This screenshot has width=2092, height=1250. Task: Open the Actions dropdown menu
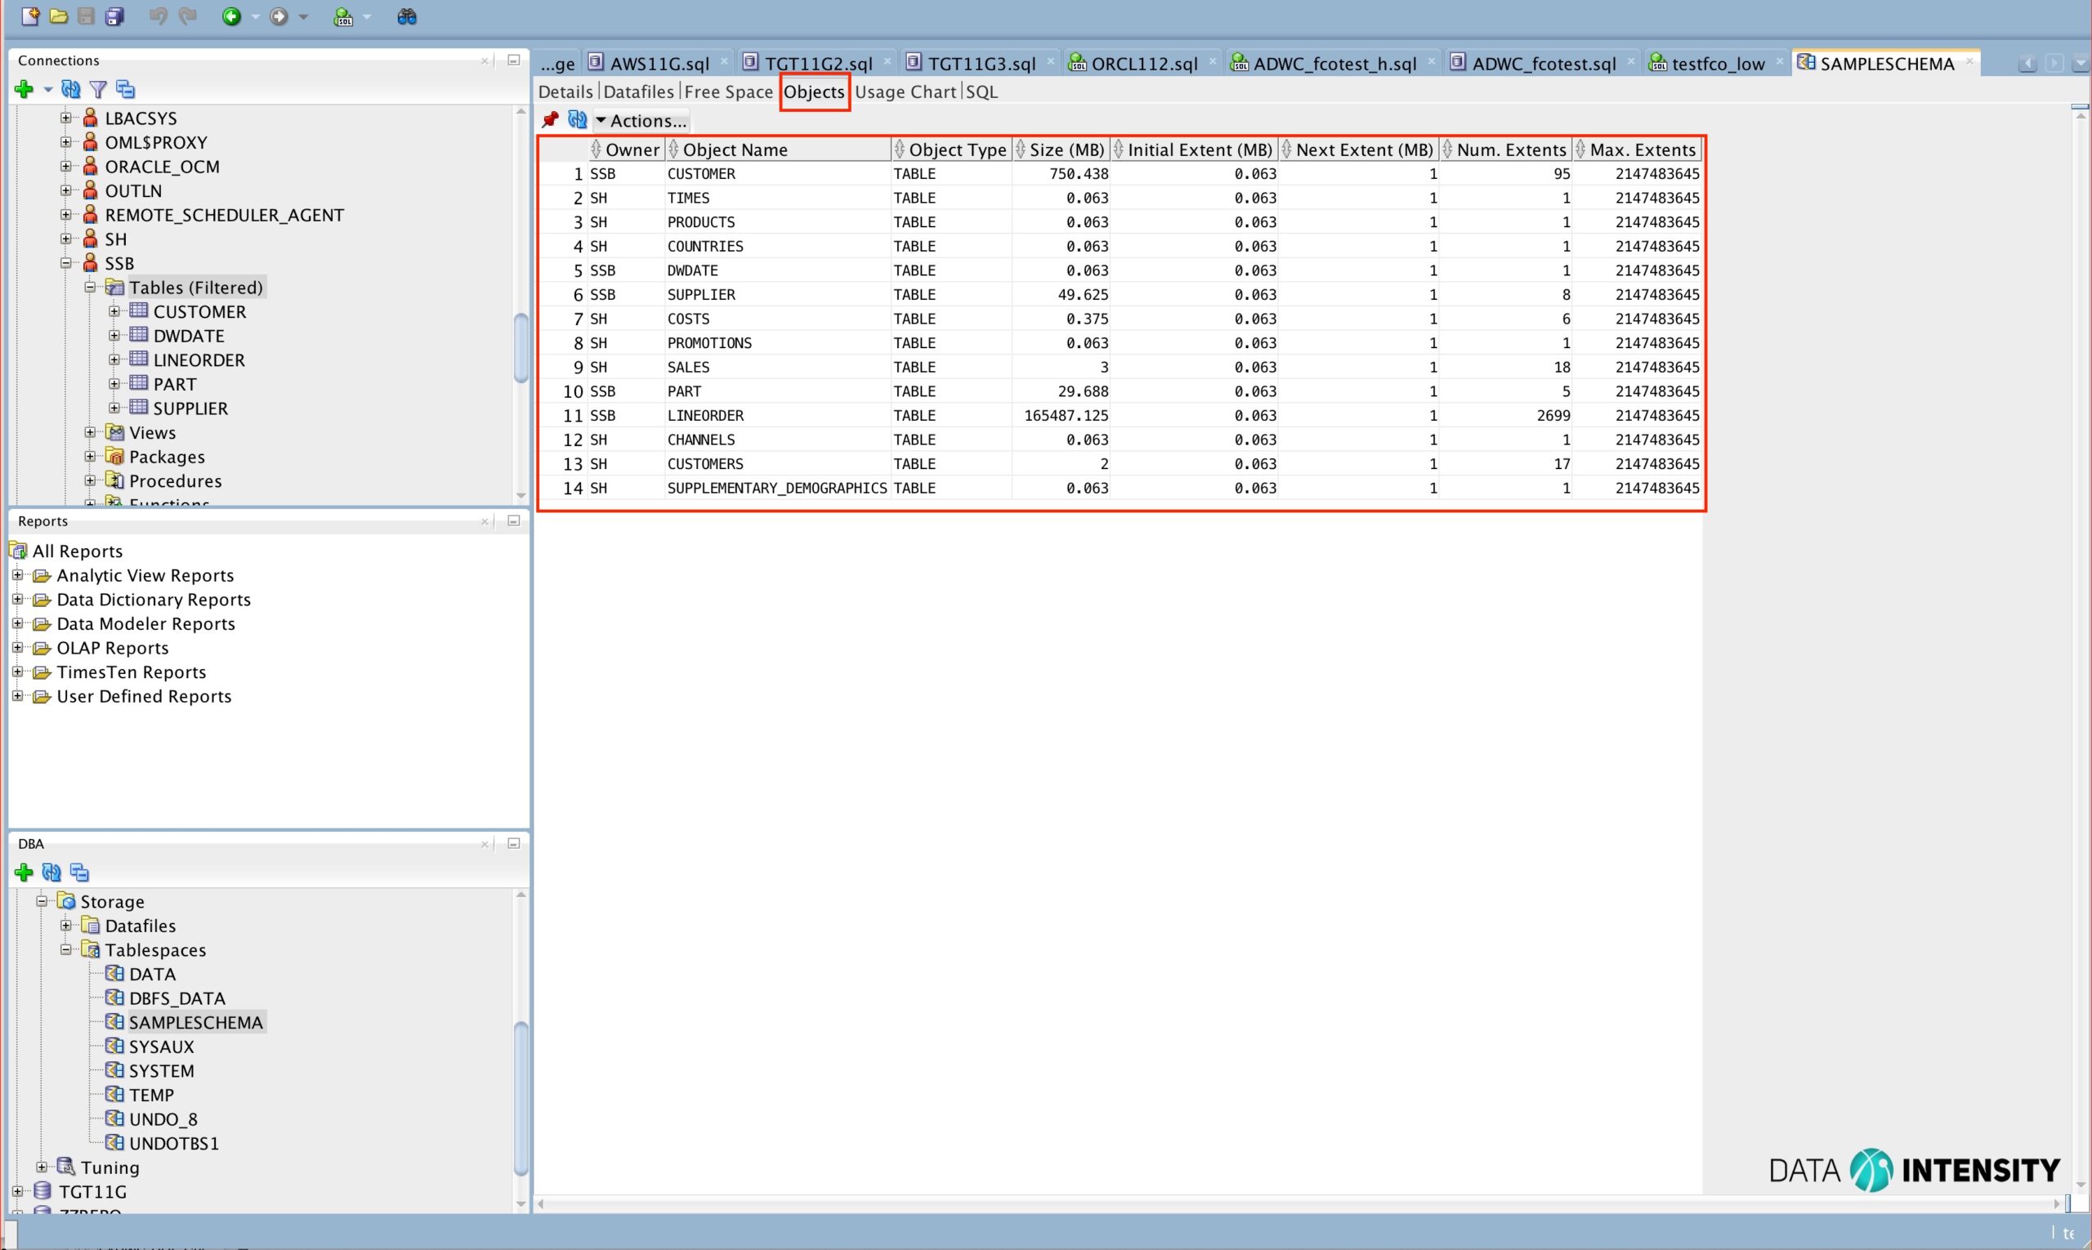pyautogui.click(x=641, y=120)
